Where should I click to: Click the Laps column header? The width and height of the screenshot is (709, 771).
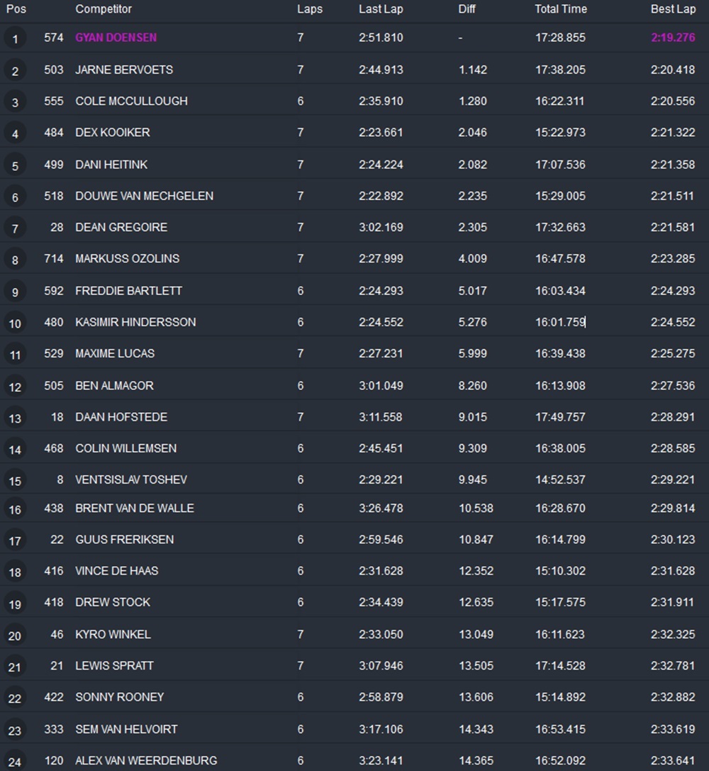310,9
